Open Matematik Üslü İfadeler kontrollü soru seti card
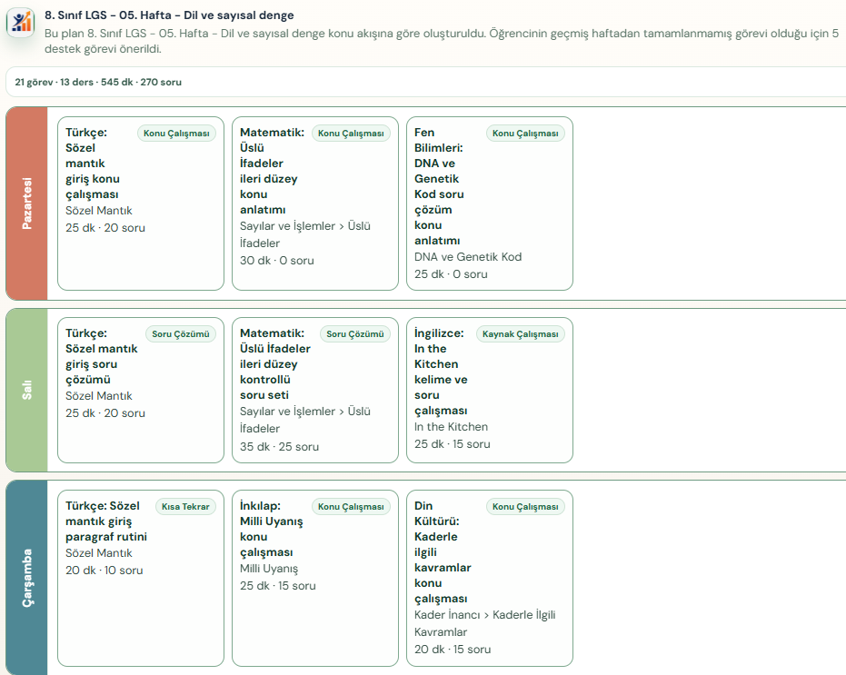Image resolution: width=846 pixels, height=675 pixels. [315, 390]
